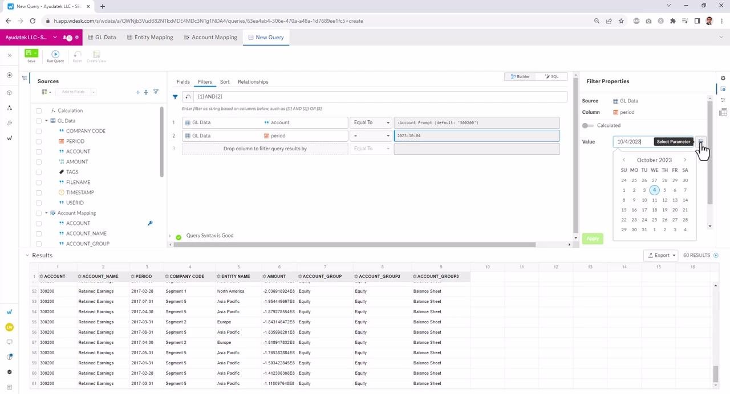The image size is (730, 394).
Task: Bookmark this page with the star icon
Action: [621, 21]
